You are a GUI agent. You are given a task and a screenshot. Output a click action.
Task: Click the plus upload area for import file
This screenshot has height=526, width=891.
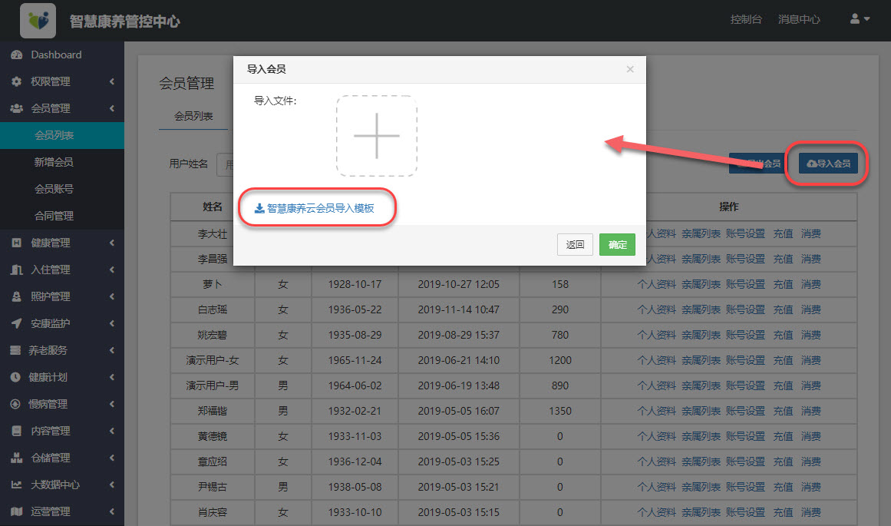(376, 136)
